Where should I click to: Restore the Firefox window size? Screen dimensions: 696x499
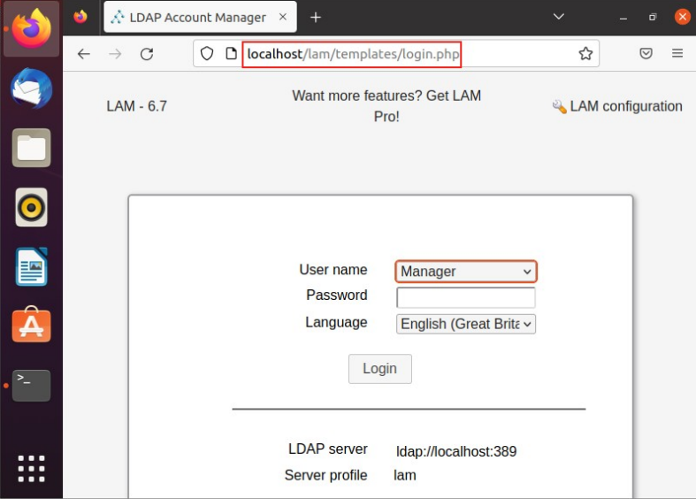[x=652, y=18]
